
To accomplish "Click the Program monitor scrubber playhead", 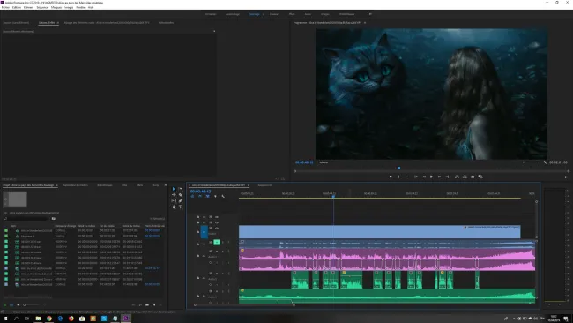I will point(398,169).
